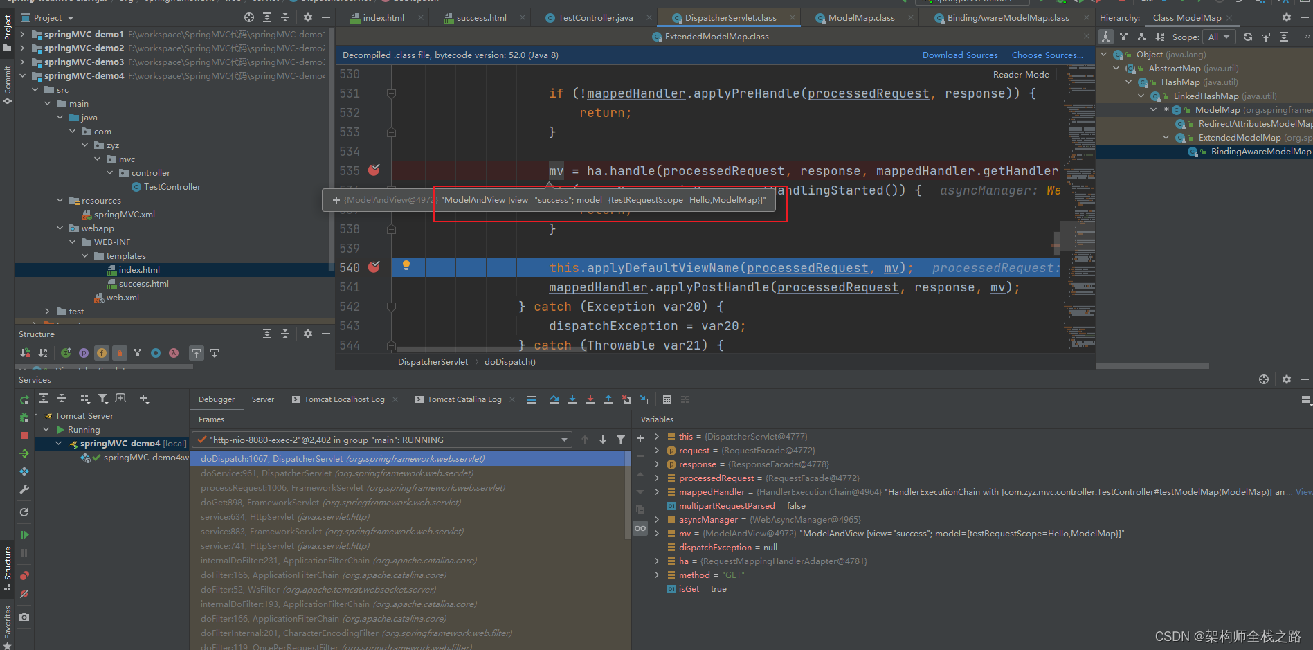Toggle Show Fields in Structure panel
The image size is (1313, 650).
(x=102, y=353)
